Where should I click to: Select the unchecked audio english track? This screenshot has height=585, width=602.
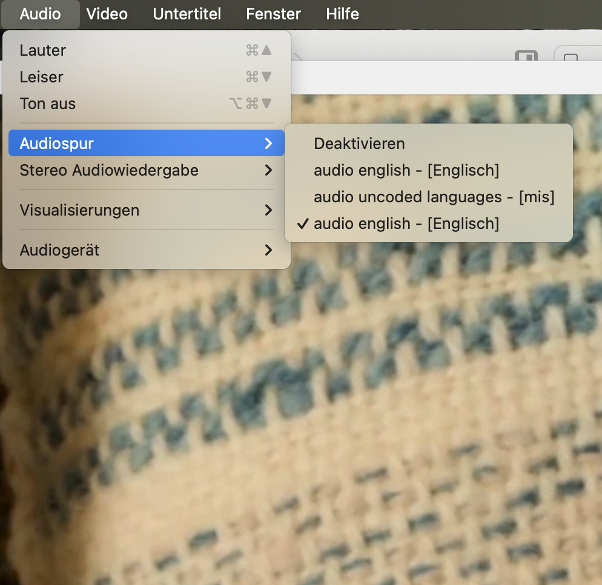[x=428, y=170]
